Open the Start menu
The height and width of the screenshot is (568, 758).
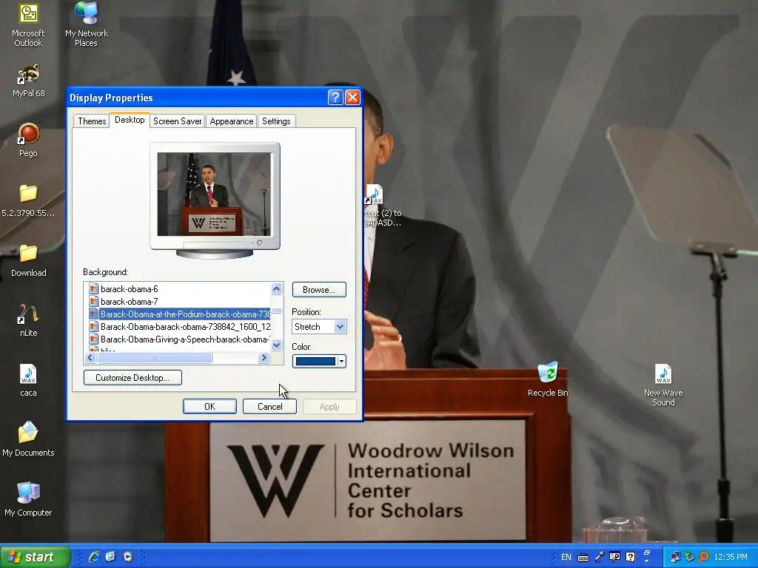pyautogui.click(x=35, y=557)
